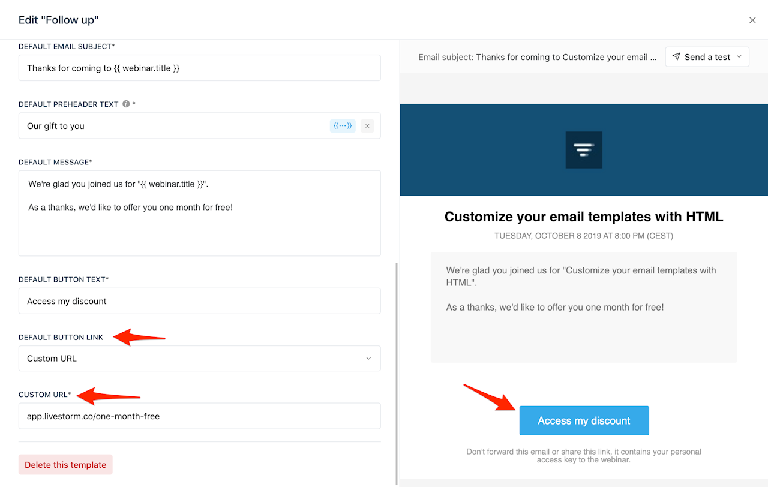
Task: Open the Default Button Link dropdown
Action: pos(199,359)
